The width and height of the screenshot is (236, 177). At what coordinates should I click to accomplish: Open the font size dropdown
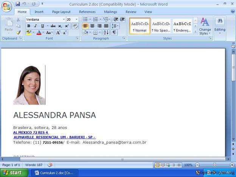click(76, 19)
